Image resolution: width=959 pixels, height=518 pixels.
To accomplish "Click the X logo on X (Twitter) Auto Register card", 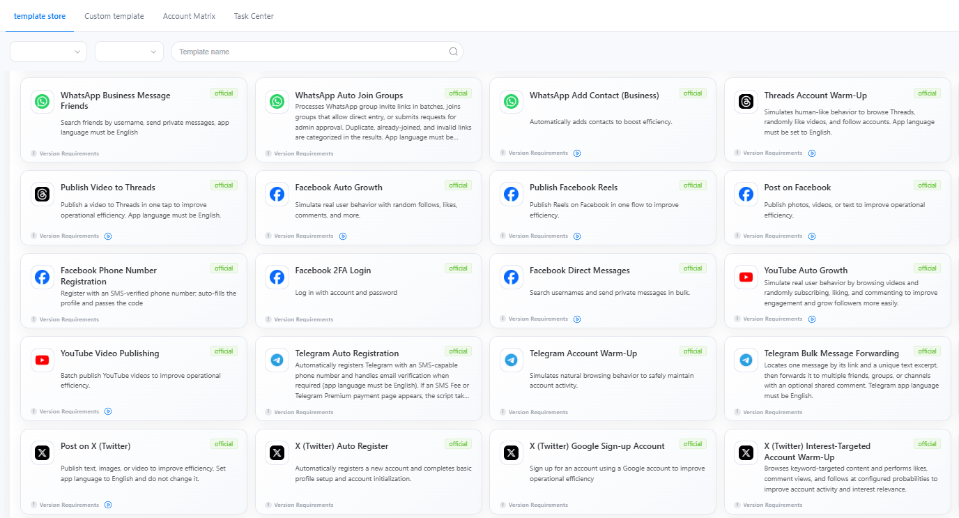I will pos(277,452).
